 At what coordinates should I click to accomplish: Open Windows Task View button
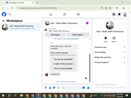coord(15,95)
